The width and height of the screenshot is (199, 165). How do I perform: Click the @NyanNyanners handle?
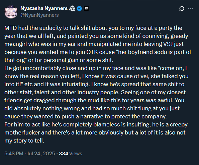[39, 15]
